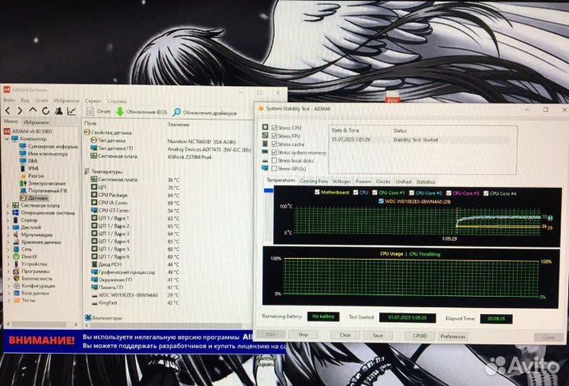Open the graph icon in AIDA64 toolbar

coord(71,111)
